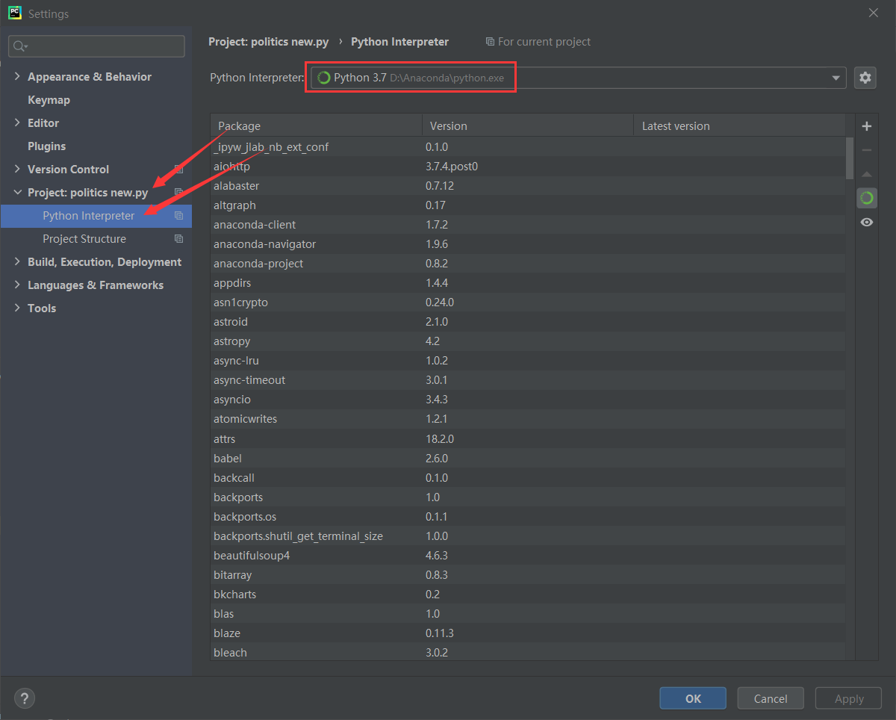The height and width of the screenshot is (720, 896).
Task: Click the plus icon to install package
Action: click(x=867, y=126)
